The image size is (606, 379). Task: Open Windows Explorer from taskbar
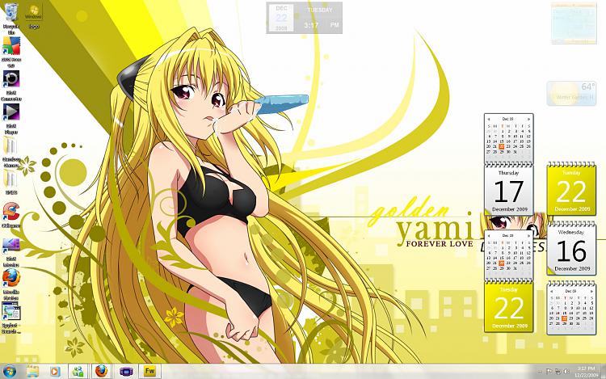tap(33, 372)
